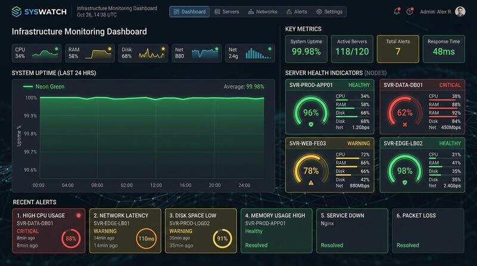477x266 pixels.
Task: Go to the Alerts tab
Action: [x=297, y=12]
